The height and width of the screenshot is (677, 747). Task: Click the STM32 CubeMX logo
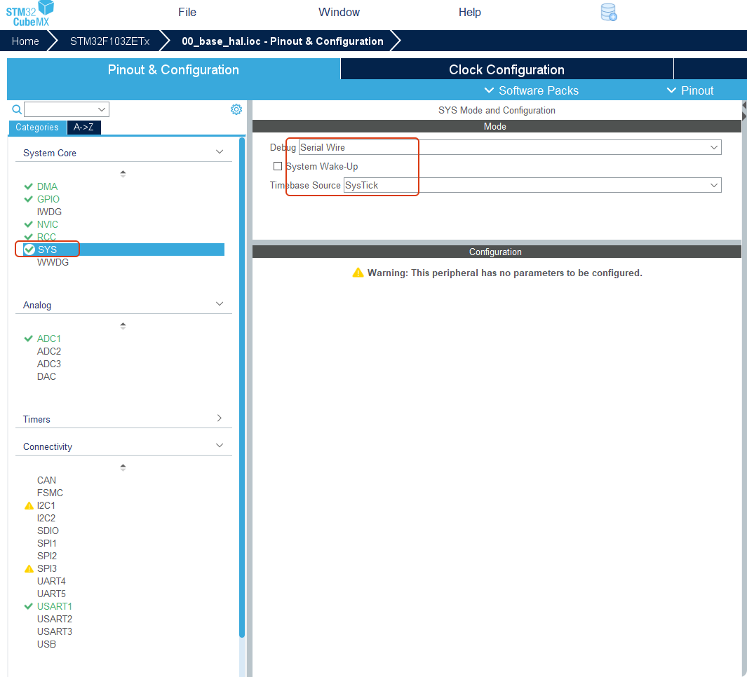coord(30,13)
